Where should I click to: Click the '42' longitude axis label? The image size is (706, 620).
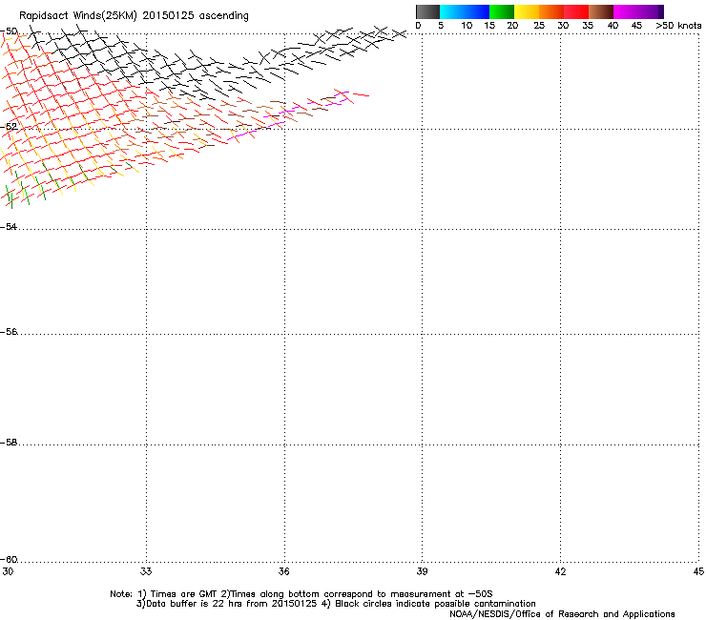click(x=560, y=571)
